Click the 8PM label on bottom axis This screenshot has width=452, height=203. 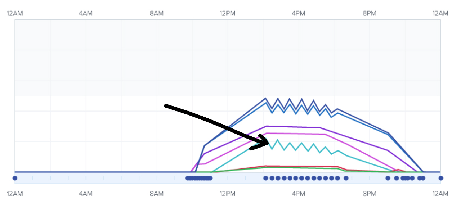(x=369, y=194)
